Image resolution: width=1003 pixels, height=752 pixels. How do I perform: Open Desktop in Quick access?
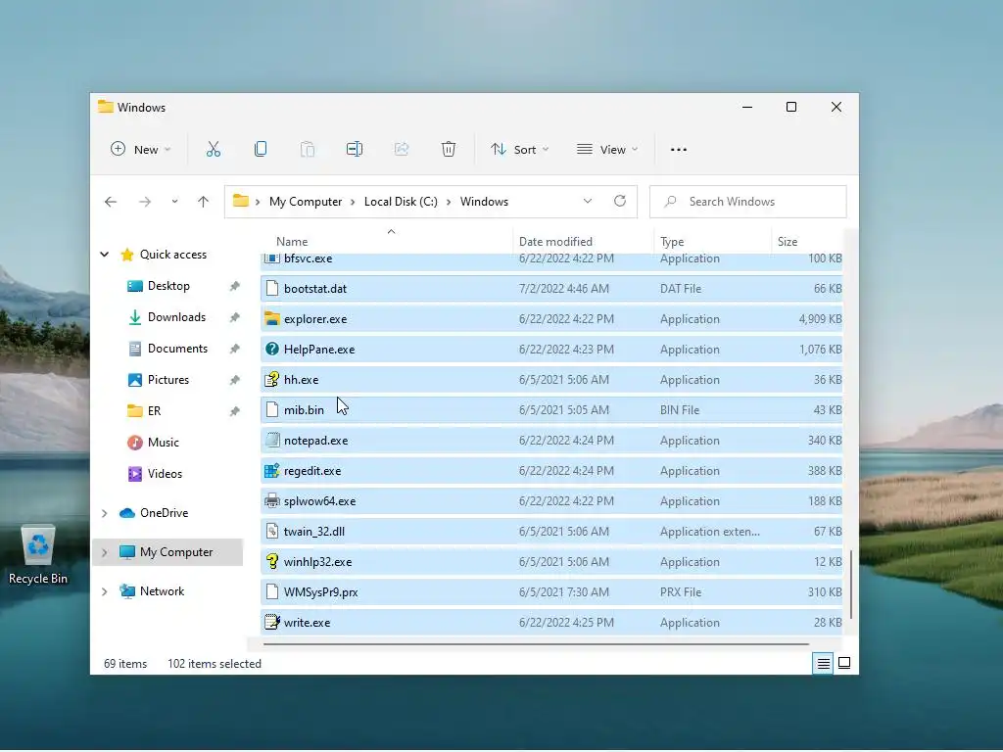pyautogui.click(x=168, y=286)
